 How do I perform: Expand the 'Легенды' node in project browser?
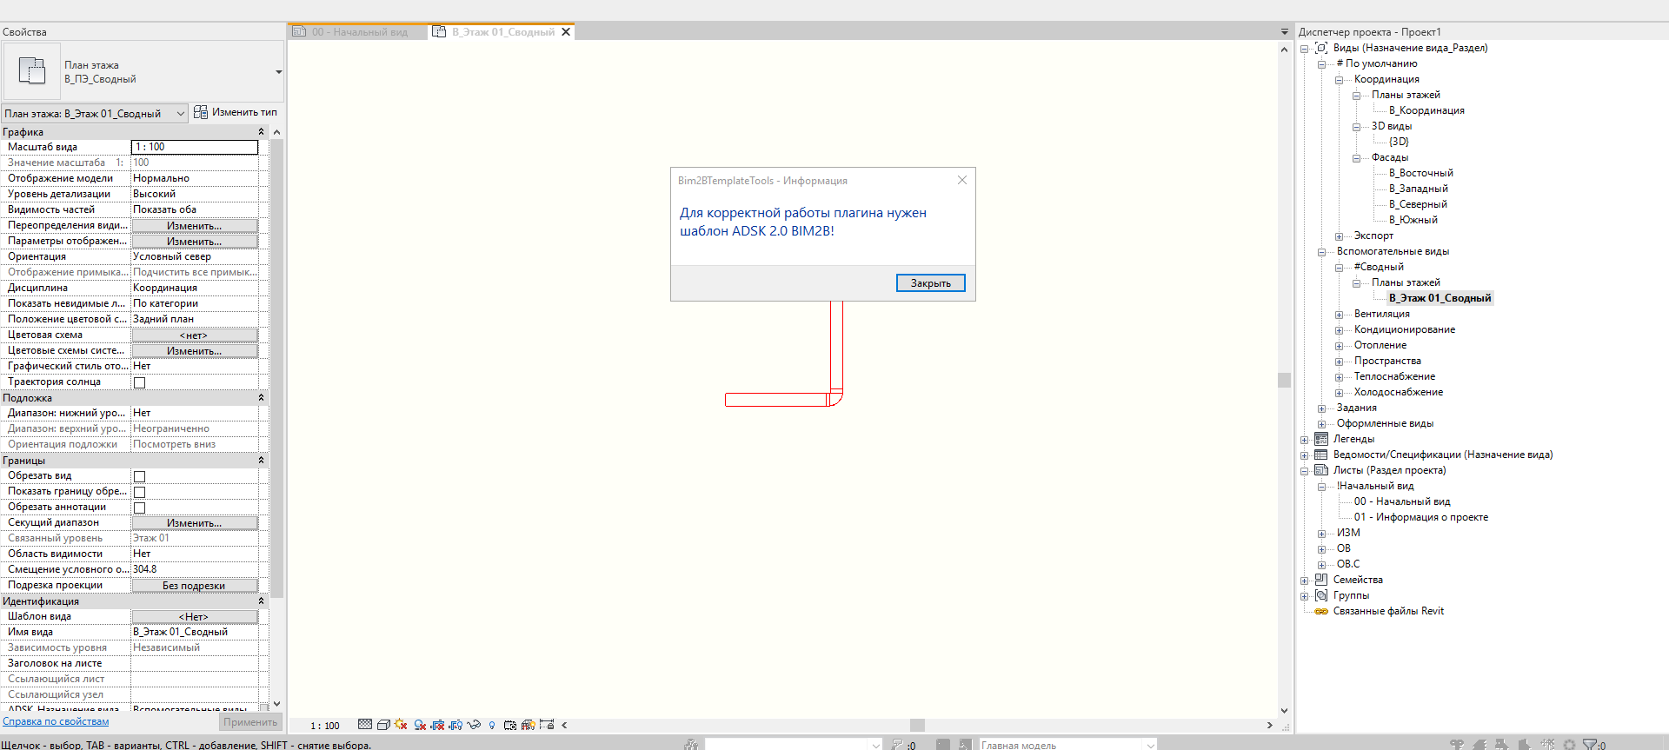pyautogui.click(x=1304, y=440)
